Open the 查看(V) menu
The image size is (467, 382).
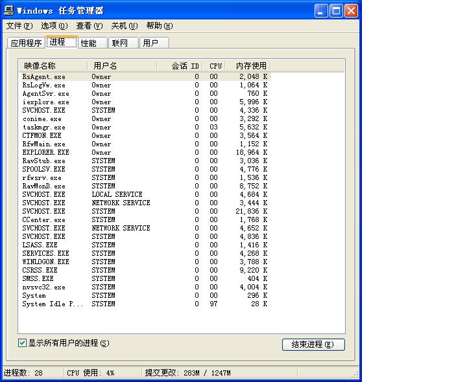click(x=90, y=26)
